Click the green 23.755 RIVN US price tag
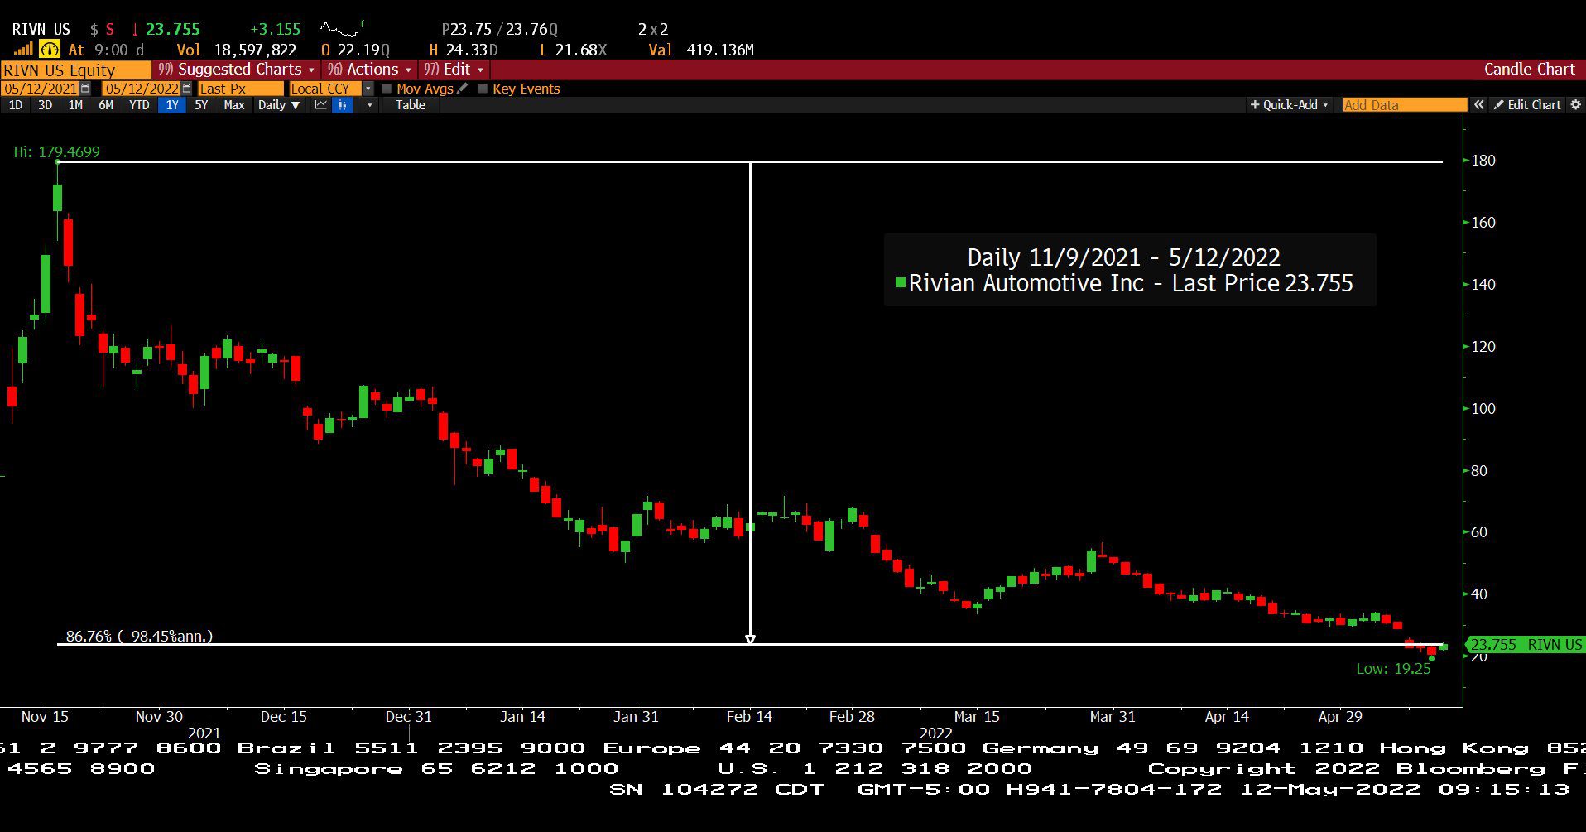 (1526, 644)
